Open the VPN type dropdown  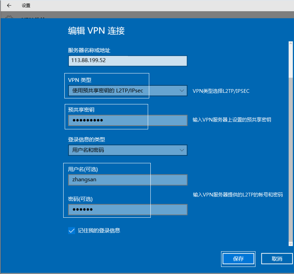[x=128, y=91]
